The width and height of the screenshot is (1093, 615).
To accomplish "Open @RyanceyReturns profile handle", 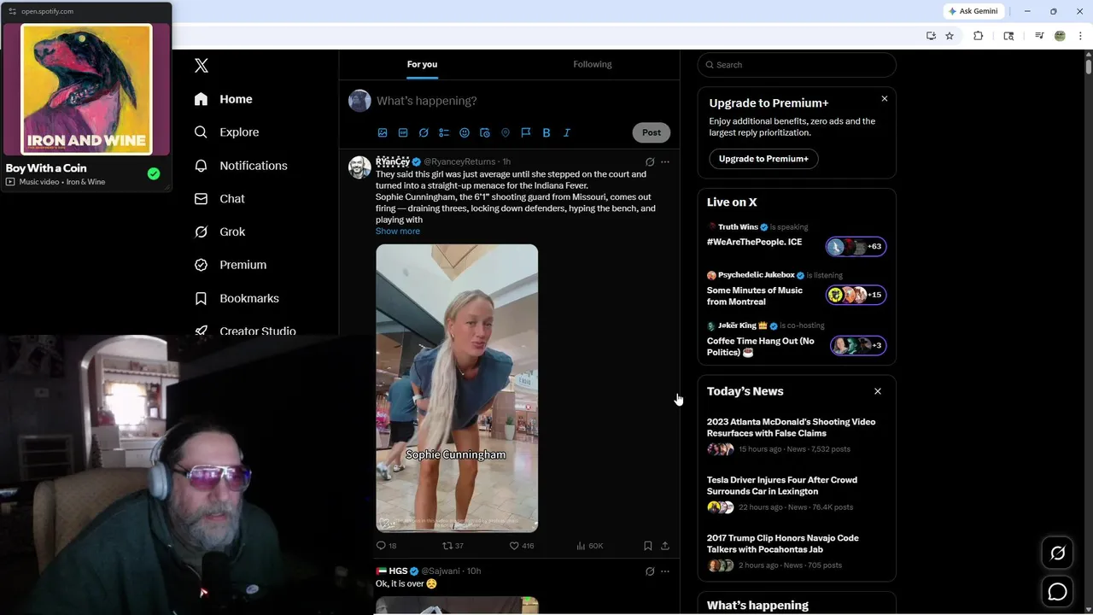I will 459,161.
